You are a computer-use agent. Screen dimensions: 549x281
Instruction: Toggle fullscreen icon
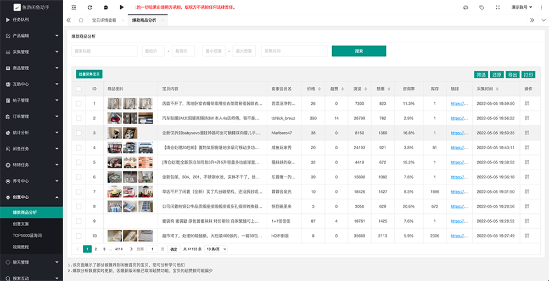pyautogui.click(x=498, y=7)
